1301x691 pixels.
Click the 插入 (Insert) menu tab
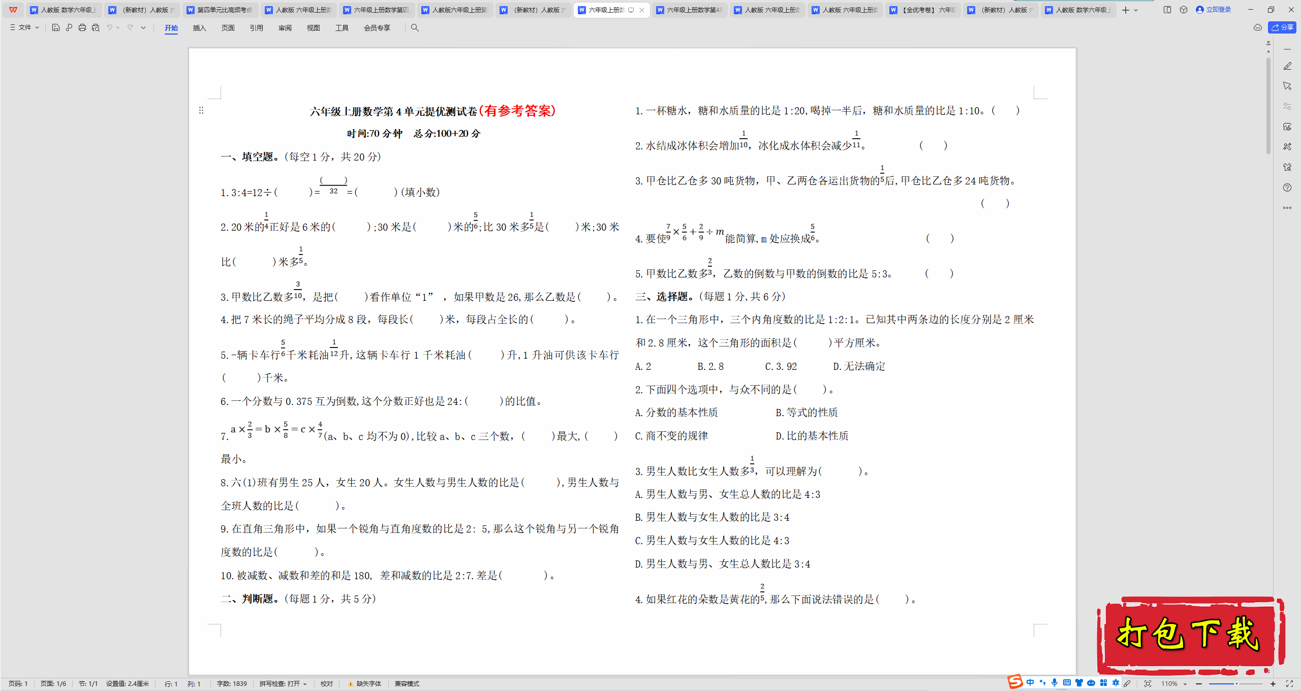200,27
